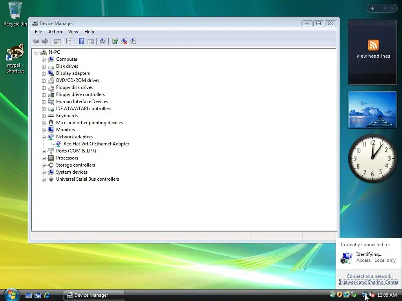Open the Help menu
This screenshot has height=301, width=402.
coord(89,32)
